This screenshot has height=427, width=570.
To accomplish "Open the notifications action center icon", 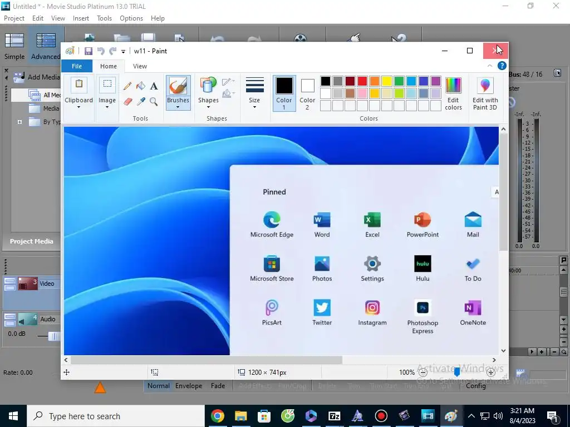I will tap(553, 416).
